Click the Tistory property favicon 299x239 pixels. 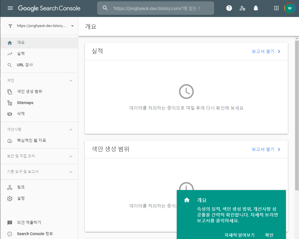10,26
